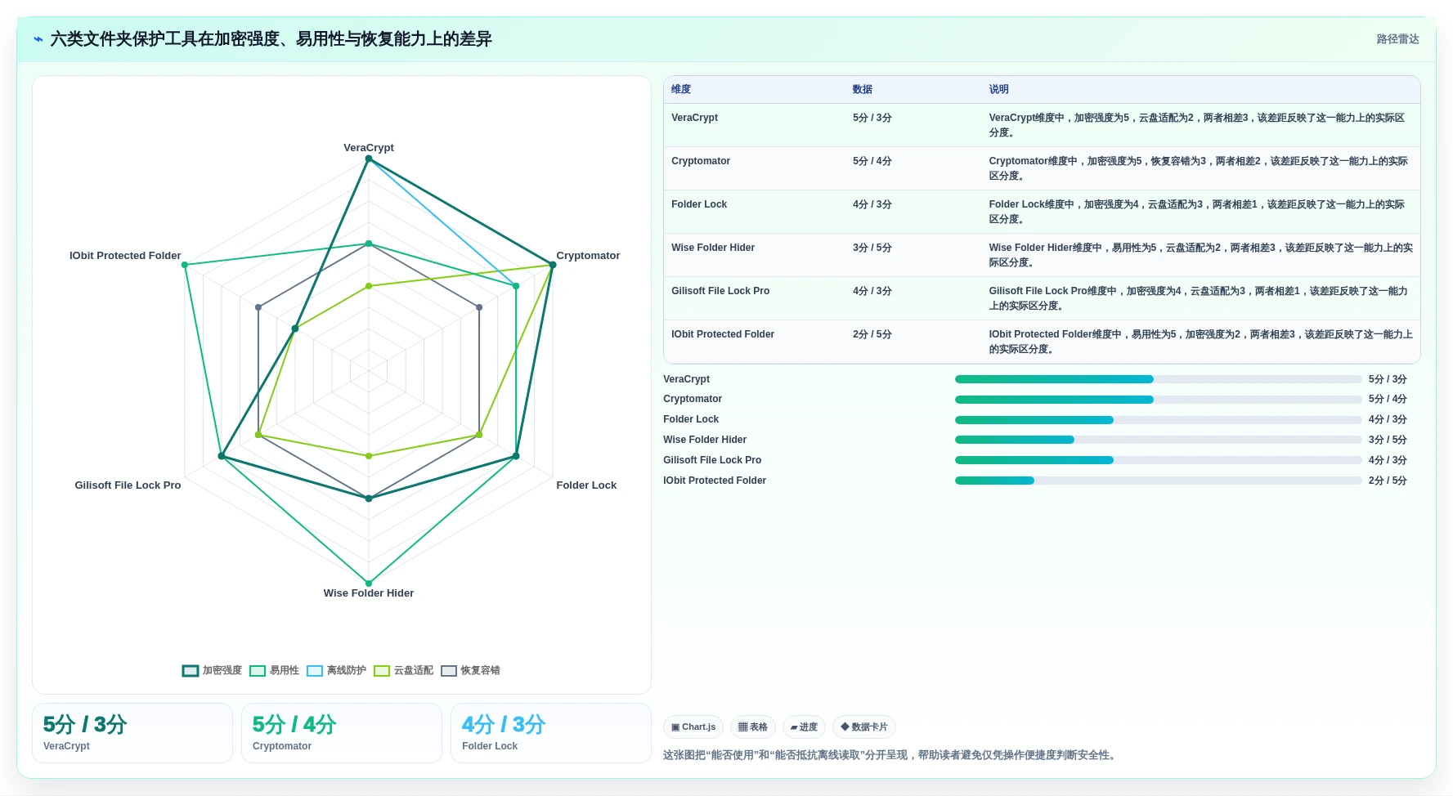Click the 2分 / 5分 cell in the IObit table row
This screenshot has height=796, width=1453.
(x=872, y=334)
